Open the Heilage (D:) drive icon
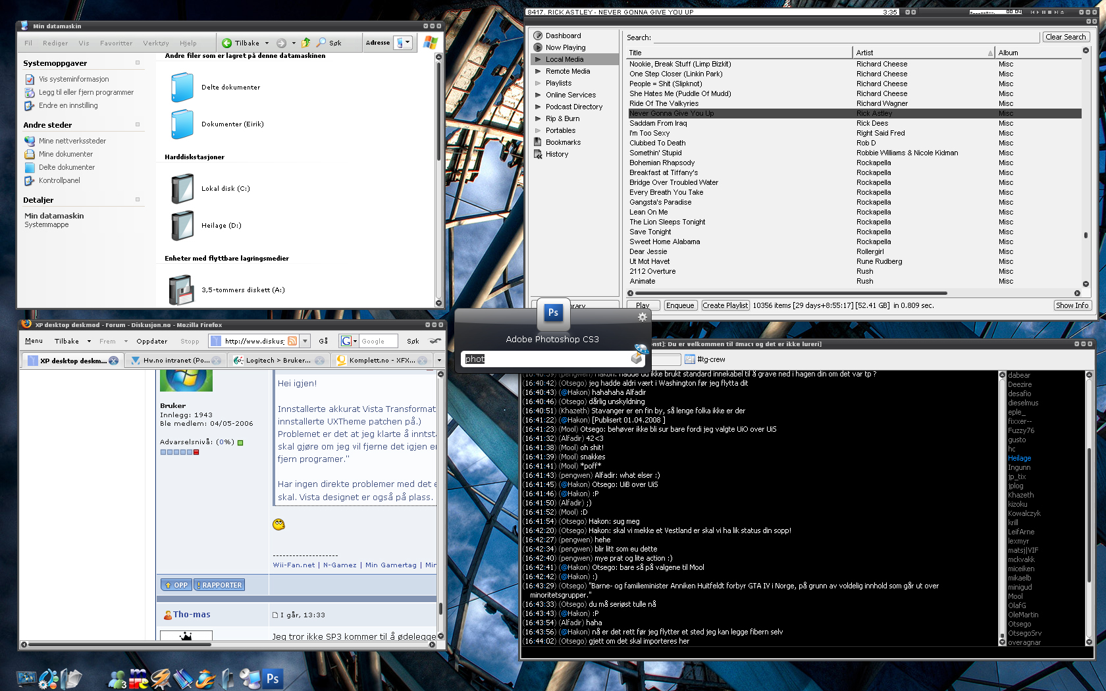 point(182,226)
